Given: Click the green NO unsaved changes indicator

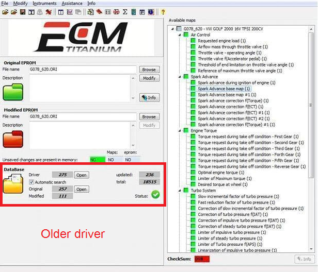Looking at the screenshot, I should tap(98, 160).
